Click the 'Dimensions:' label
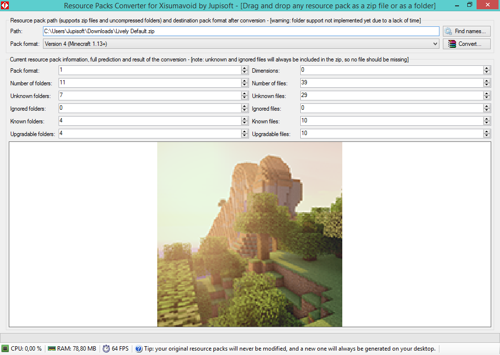Screen dimensions: 500x355 [266, 70]
